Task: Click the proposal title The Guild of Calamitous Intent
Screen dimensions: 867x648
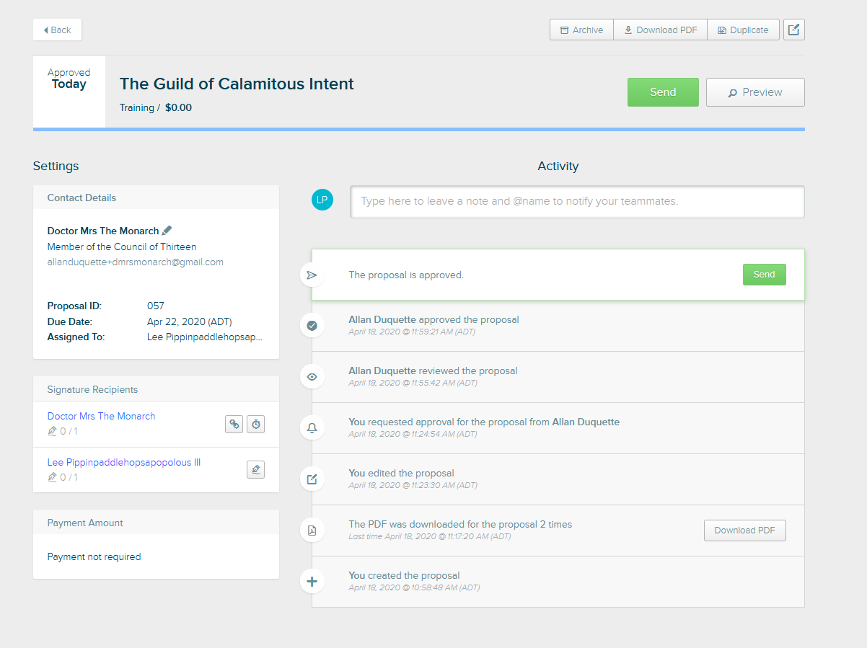Action: point(237,84)
